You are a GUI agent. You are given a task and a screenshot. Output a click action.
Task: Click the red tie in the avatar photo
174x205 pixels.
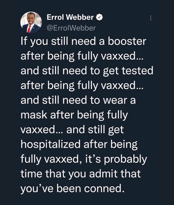pos(29,29)
